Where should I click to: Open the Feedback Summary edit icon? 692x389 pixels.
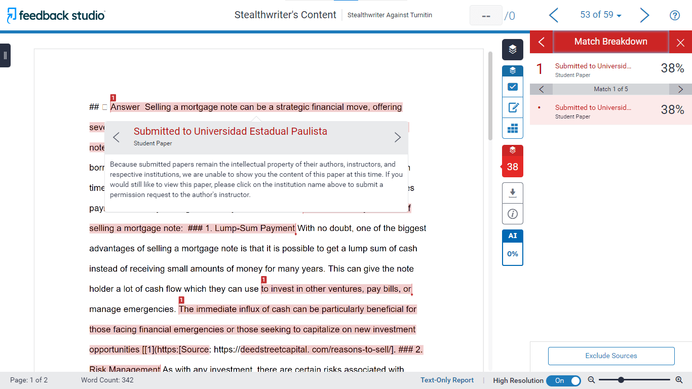(512, 107)
